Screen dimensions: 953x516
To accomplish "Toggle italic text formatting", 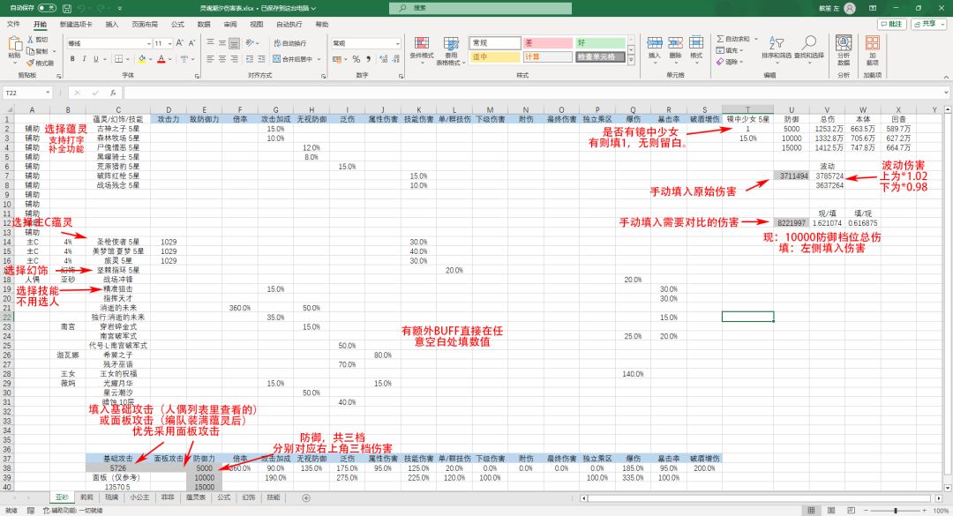I will pos(85,59).
